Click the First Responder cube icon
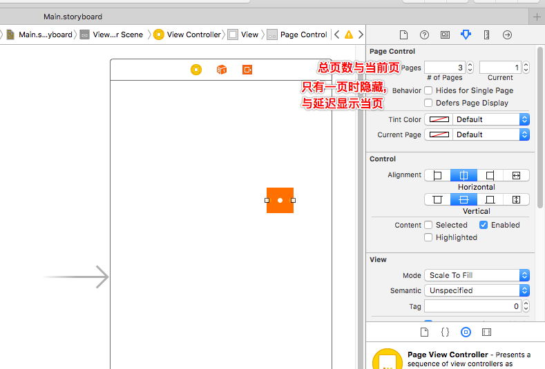The height and width of the screenshot is (369, 545). (x=222, y=70)
